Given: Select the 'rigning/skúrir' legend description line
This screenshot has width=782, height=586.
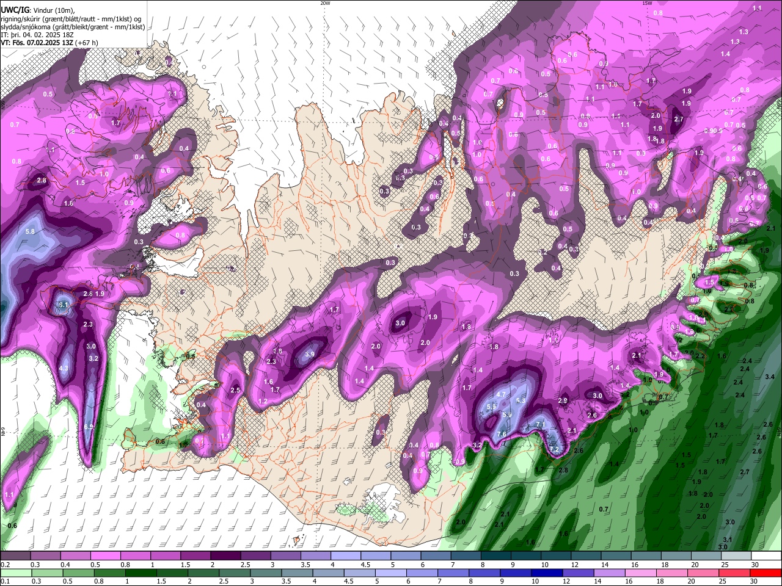Looking at the screenshot, I should click(72, 18).
